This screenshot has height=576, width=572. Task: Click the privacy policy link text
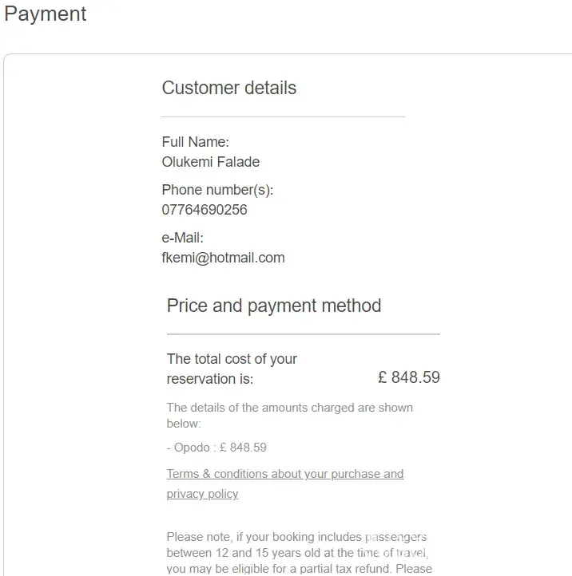[x=202, y=494]
